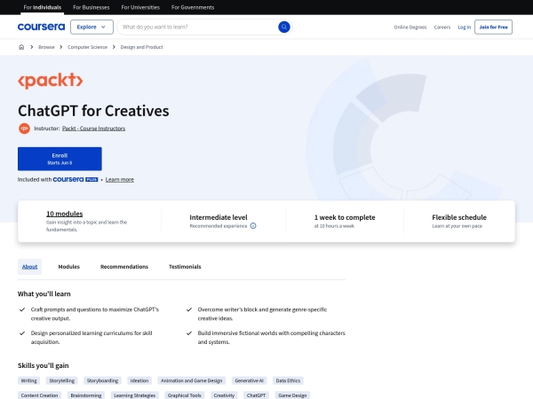Open the Modules tab

coord(68,266)
